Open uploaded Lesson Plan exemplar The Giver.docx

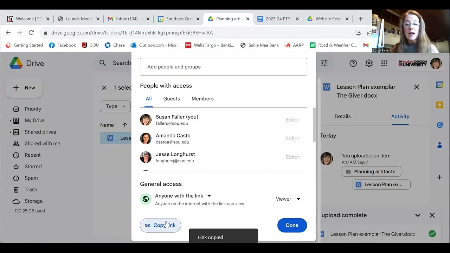pos(373,234)
